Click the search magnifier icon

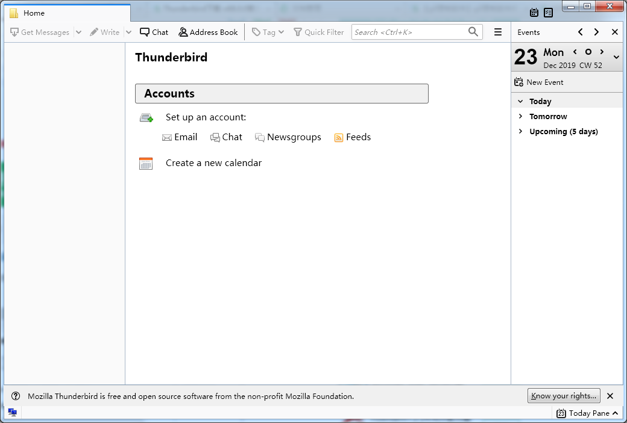[473, 32]
